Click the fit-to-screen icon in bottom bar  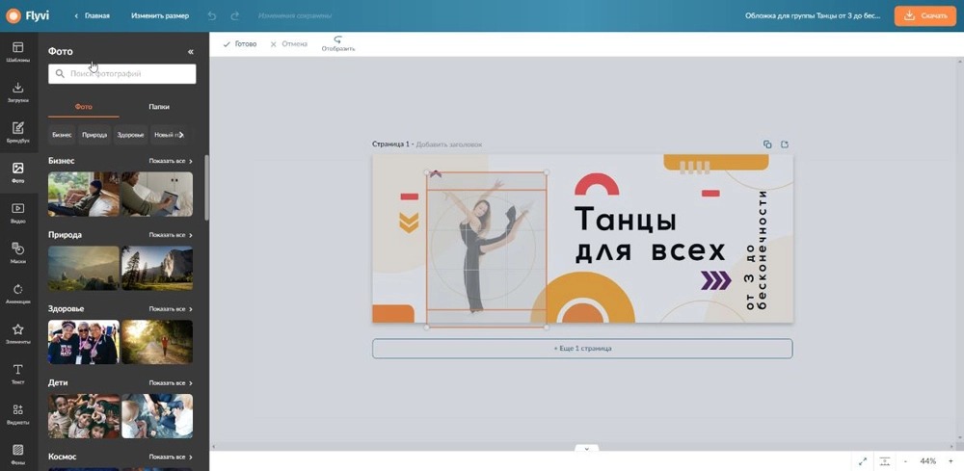click(x=885, y=461)
